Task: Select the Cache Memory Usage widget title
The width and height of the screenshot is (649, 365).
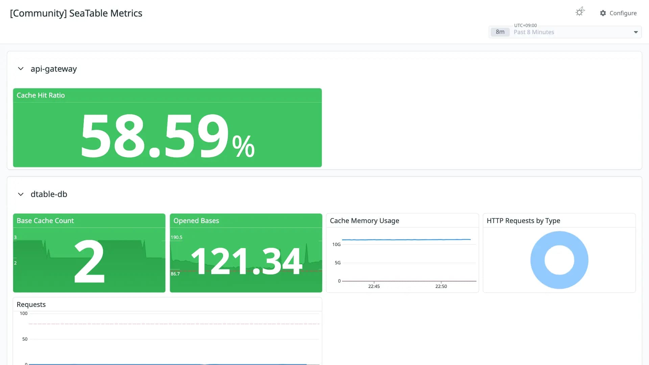Action: (364, 221)
